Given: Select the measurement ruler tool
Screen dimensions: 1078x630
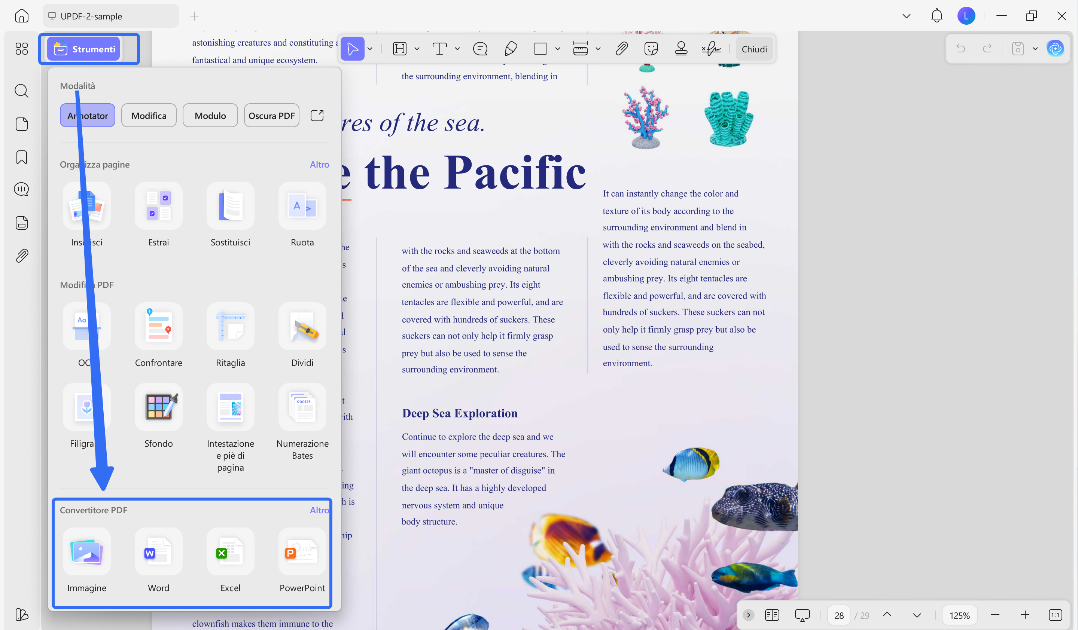Looking at the screenshot, I should [x=580, y=49].
